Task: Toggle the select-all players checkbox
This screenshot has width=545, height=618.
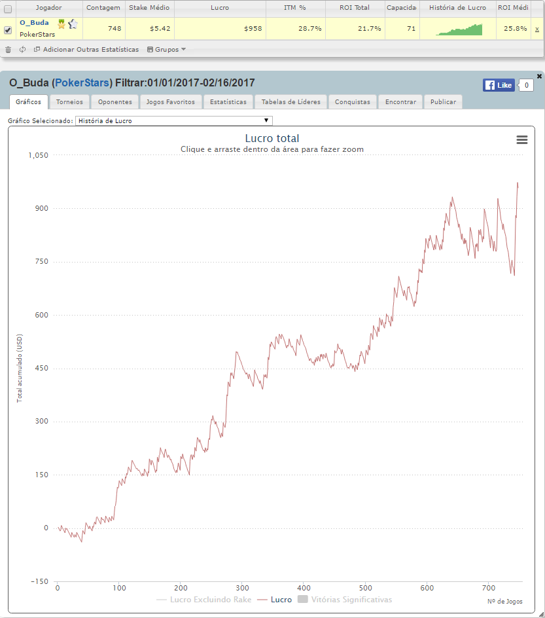Action: (x=8, y=9)
